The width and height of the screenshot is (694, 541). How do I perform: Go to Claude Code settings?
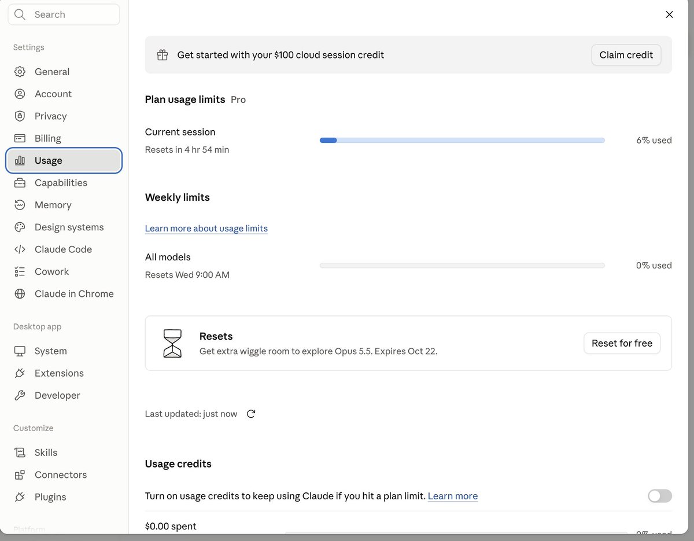pyautogui.click(x=64, y=249)
